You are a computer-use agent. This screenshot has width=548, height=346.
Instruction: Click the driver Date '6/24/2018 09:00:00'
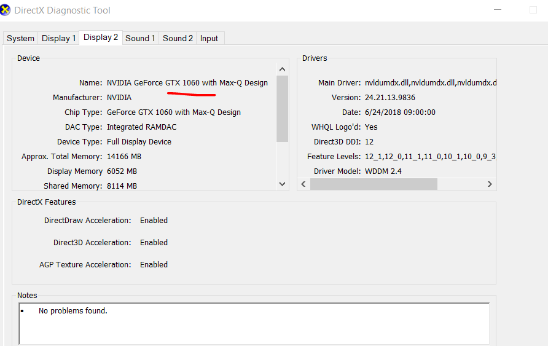click(400, 112)
